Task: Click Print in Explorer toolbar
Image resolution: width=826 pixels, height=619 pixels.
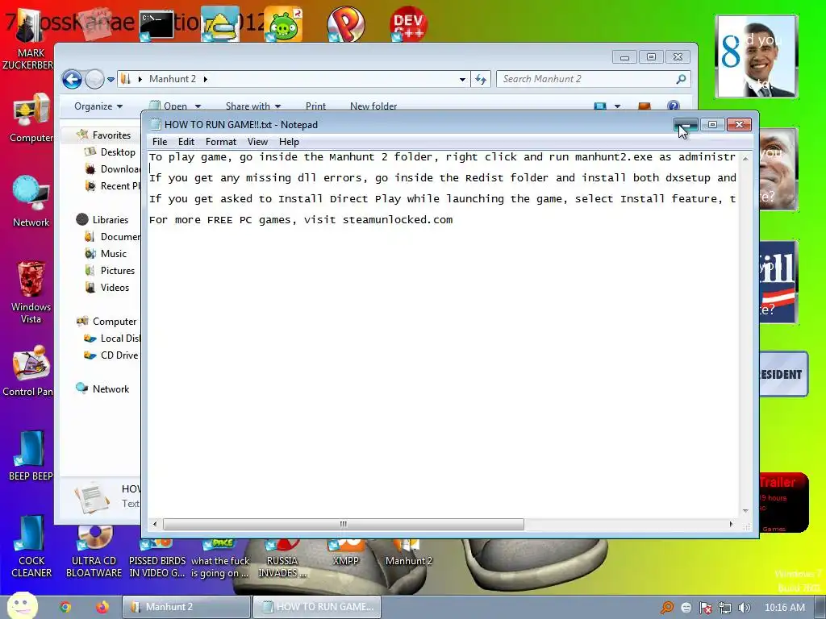Action: (x=315, y=106)
